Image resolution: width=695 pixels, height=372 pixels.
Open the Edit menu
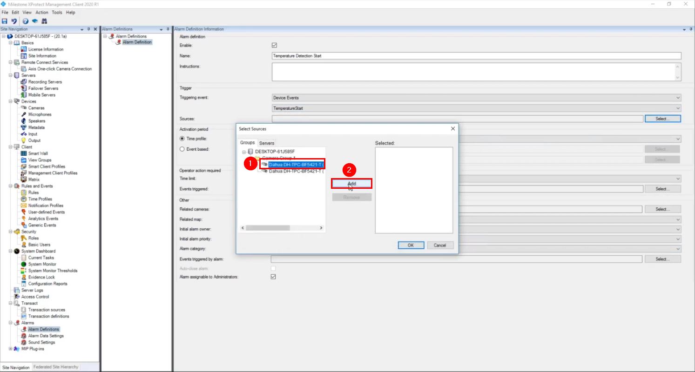pyautogui.click(x=15, y=13)
